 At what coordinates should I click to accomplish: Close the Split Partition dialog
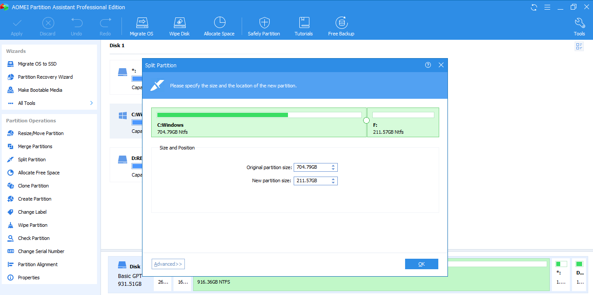point(441,65)
